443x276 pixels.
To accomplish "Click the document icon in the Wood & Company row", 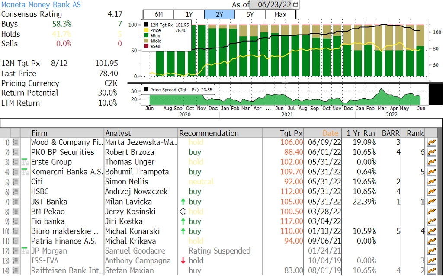I will click(x=16, y=143).
